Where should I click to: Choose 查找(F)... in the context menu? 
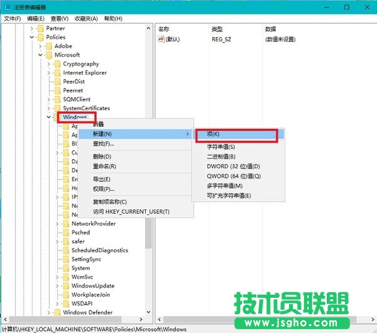(x=136, y=144)
